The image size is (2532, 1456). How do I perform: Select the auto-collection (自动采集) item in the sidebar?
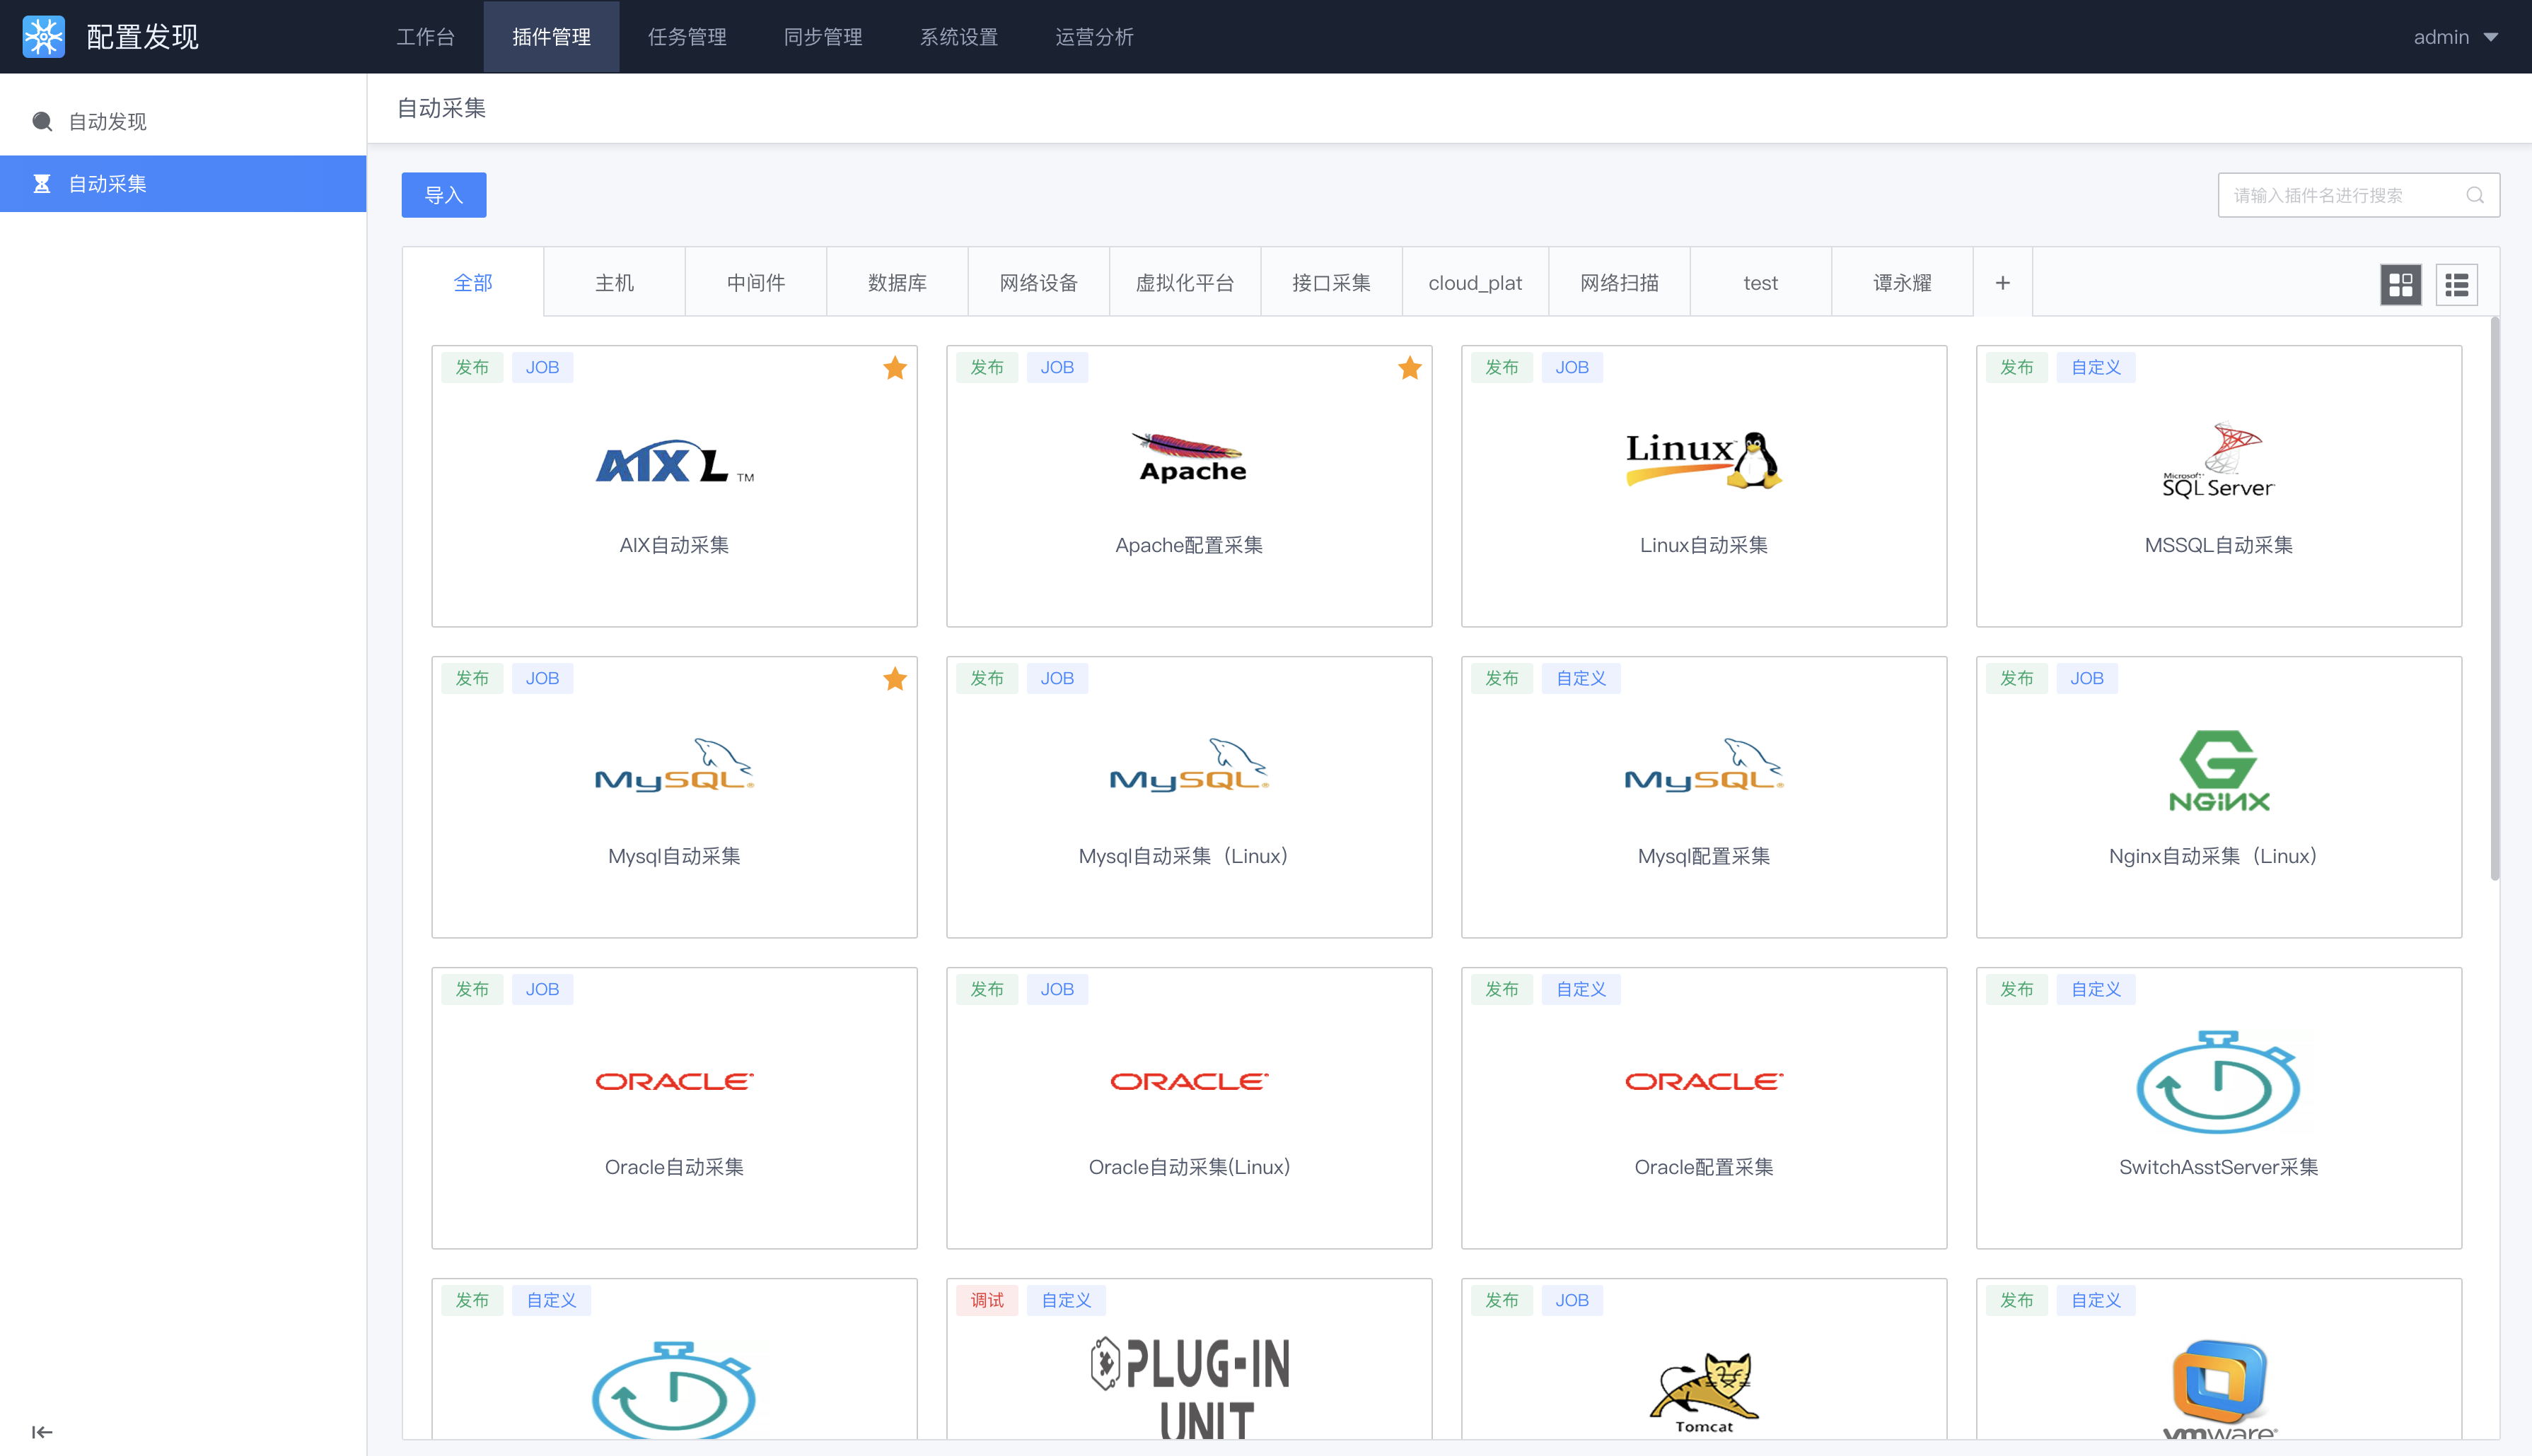(x=108, y=184)
